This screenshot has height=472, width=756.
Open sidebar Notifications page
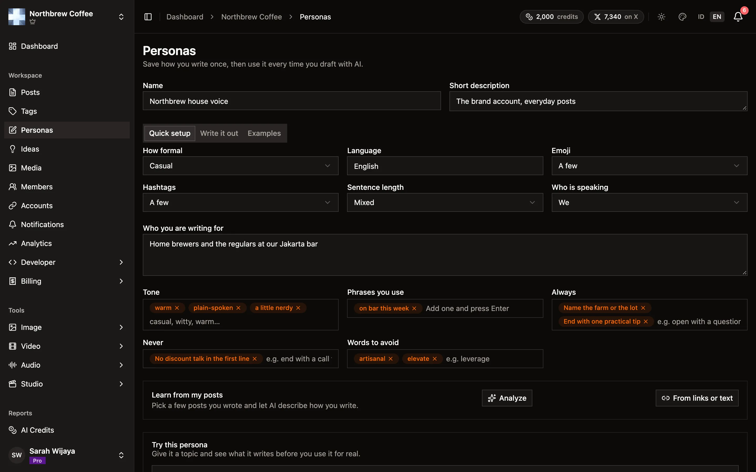pos(67,224)
